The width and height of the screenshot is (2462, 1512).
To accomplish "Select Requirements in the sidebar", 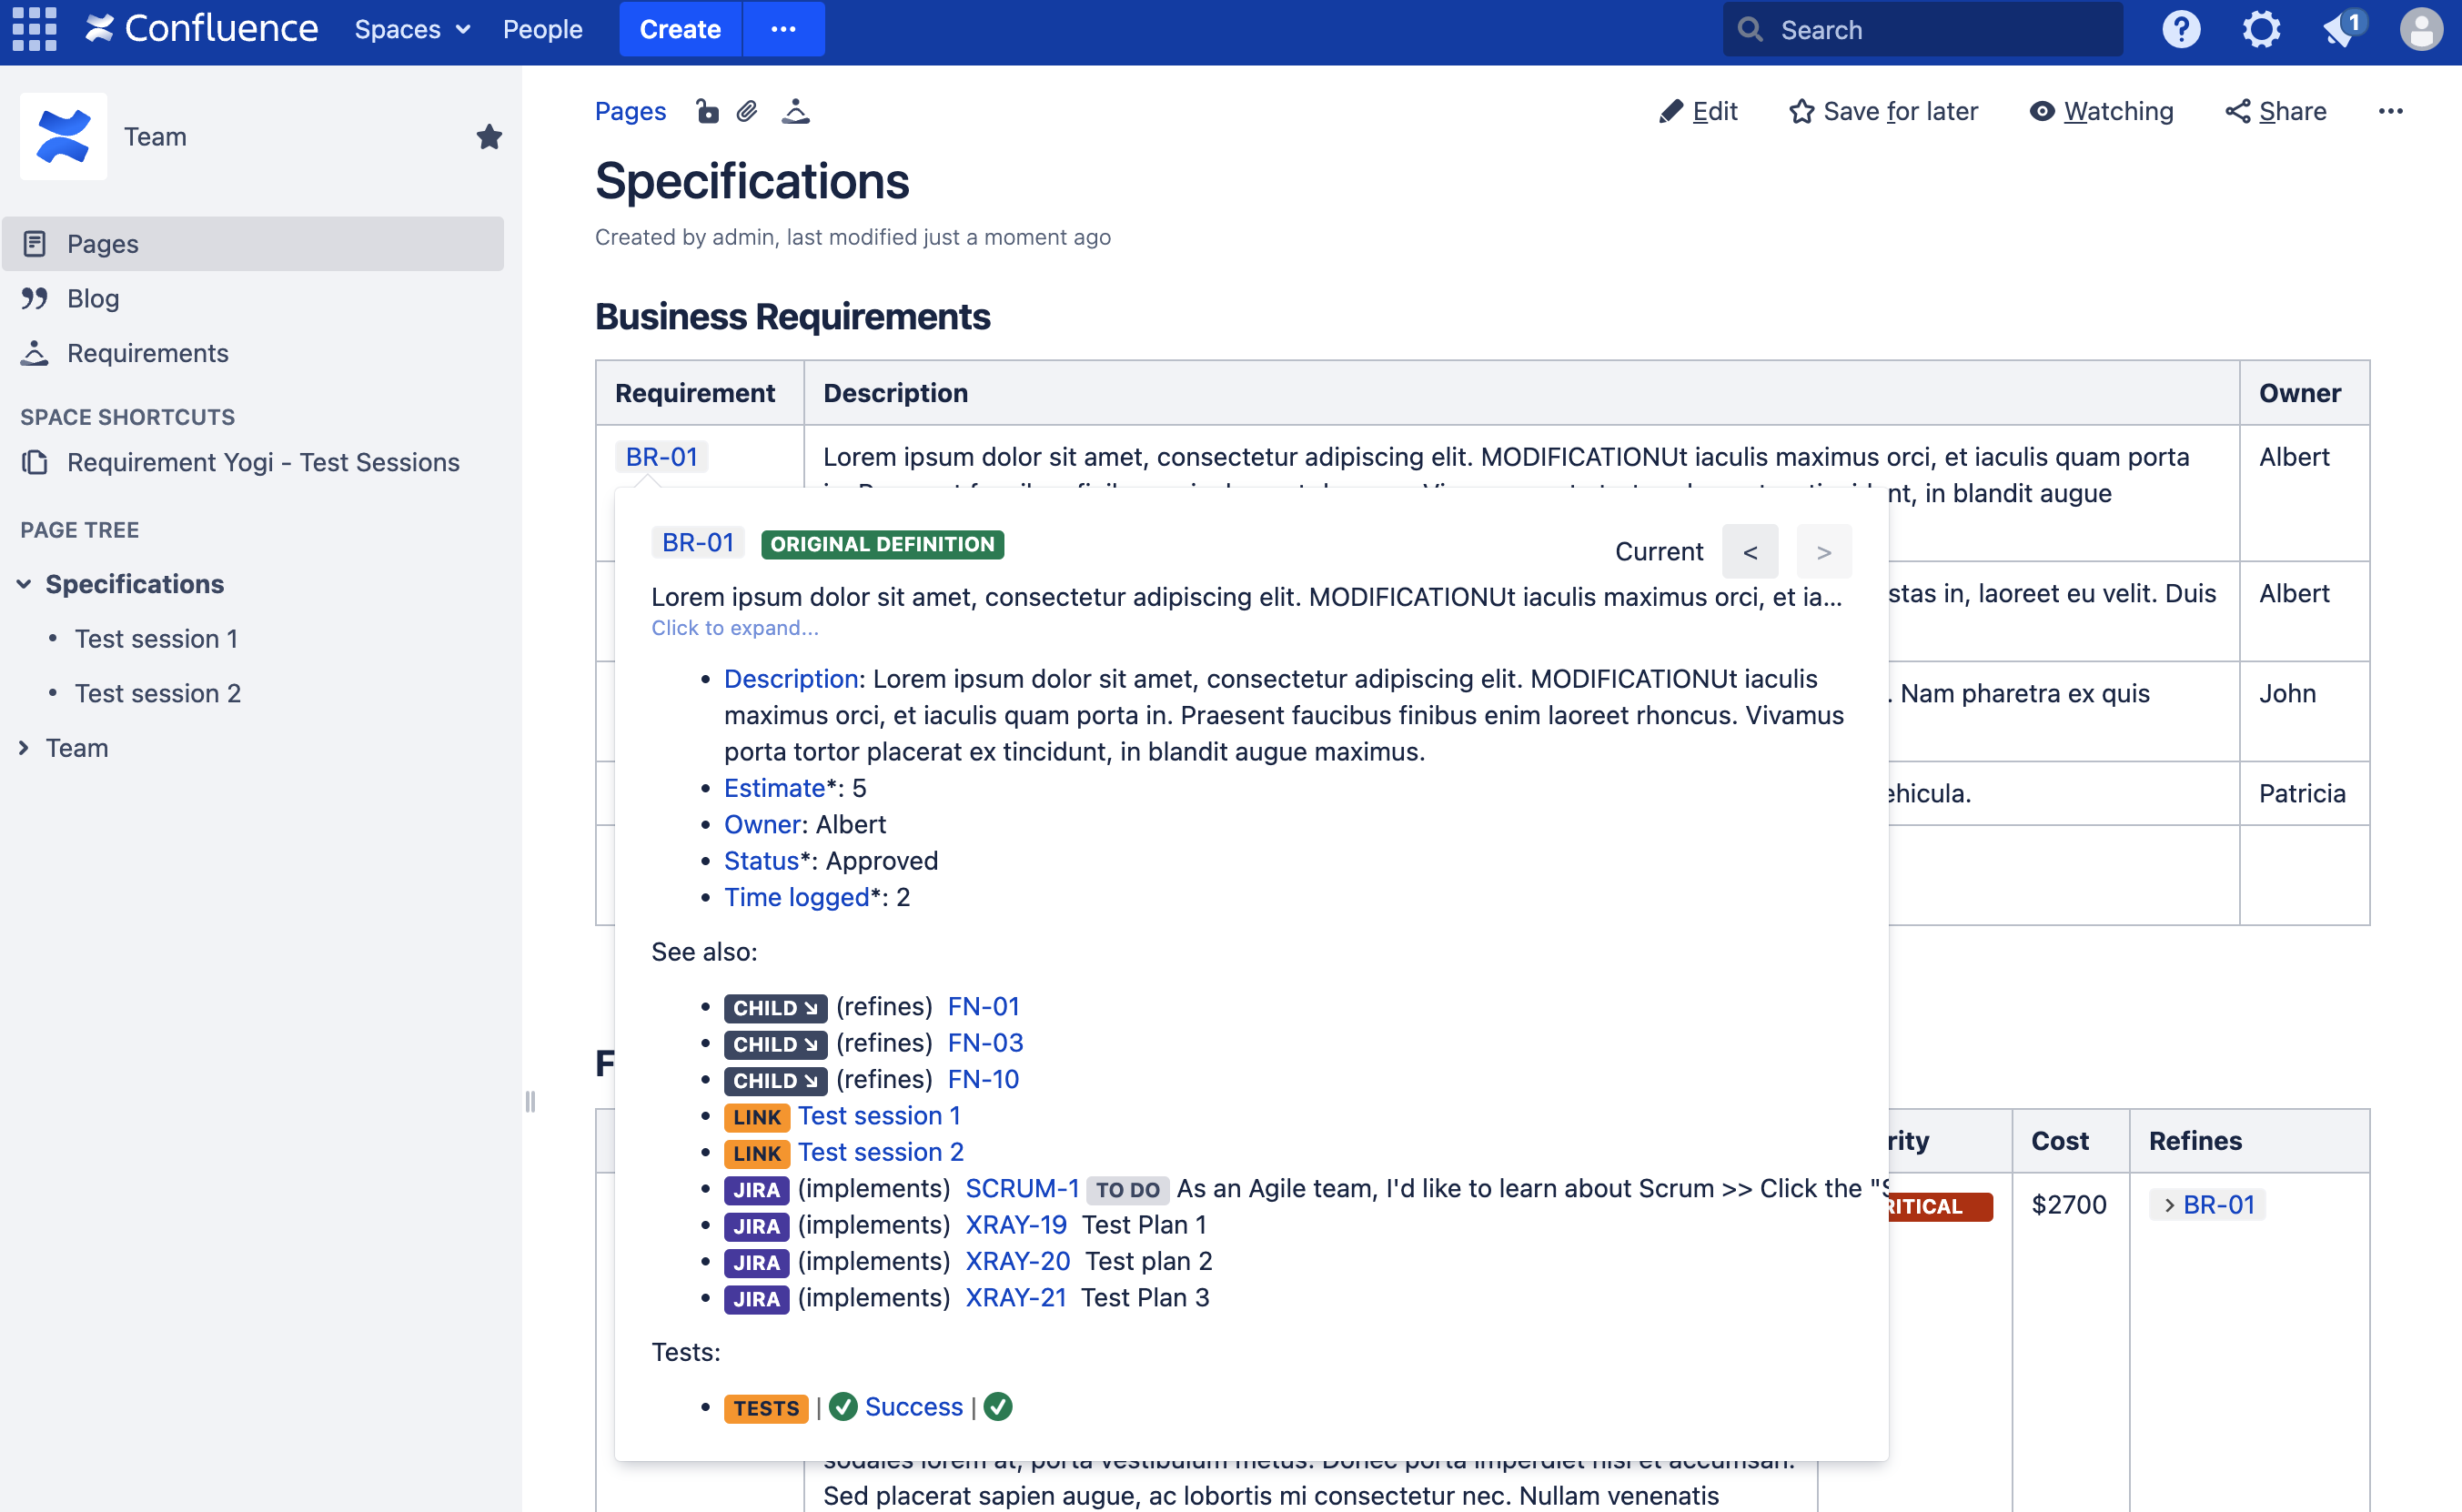I will coord(147,353).
